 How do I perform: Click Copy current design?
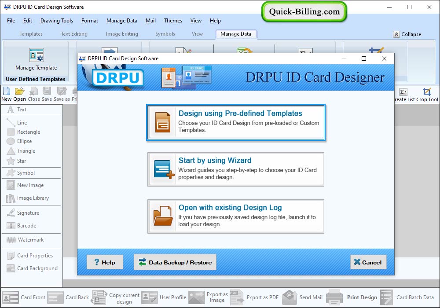pyautogui.click(x=115, y=298)
